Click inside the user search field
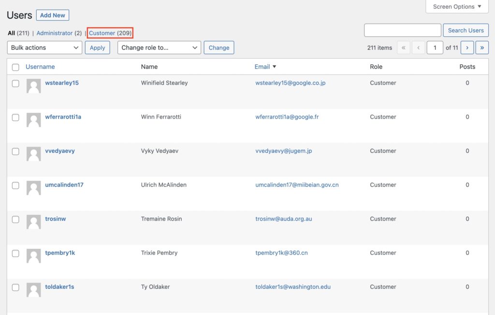This screenshot has height=315, width=495. (x=402, y=30)
